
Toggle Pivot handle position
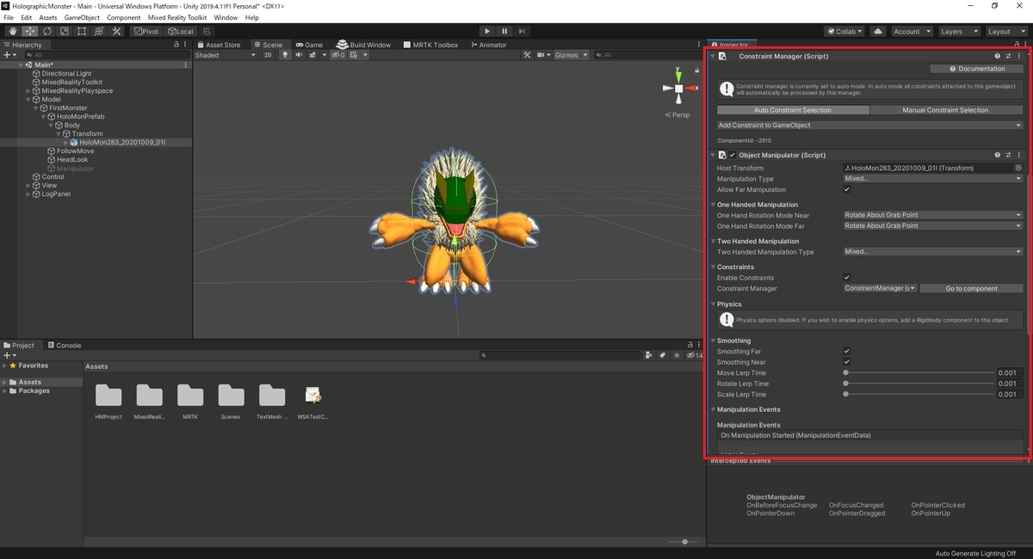click(x=146, y=31)
